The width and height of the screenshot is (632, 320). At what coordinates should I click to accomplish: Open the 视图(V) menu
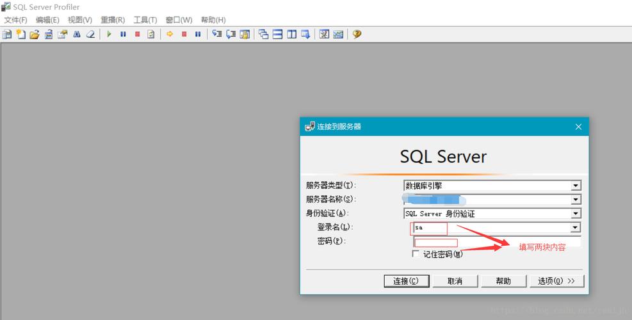tap(80, 20)
